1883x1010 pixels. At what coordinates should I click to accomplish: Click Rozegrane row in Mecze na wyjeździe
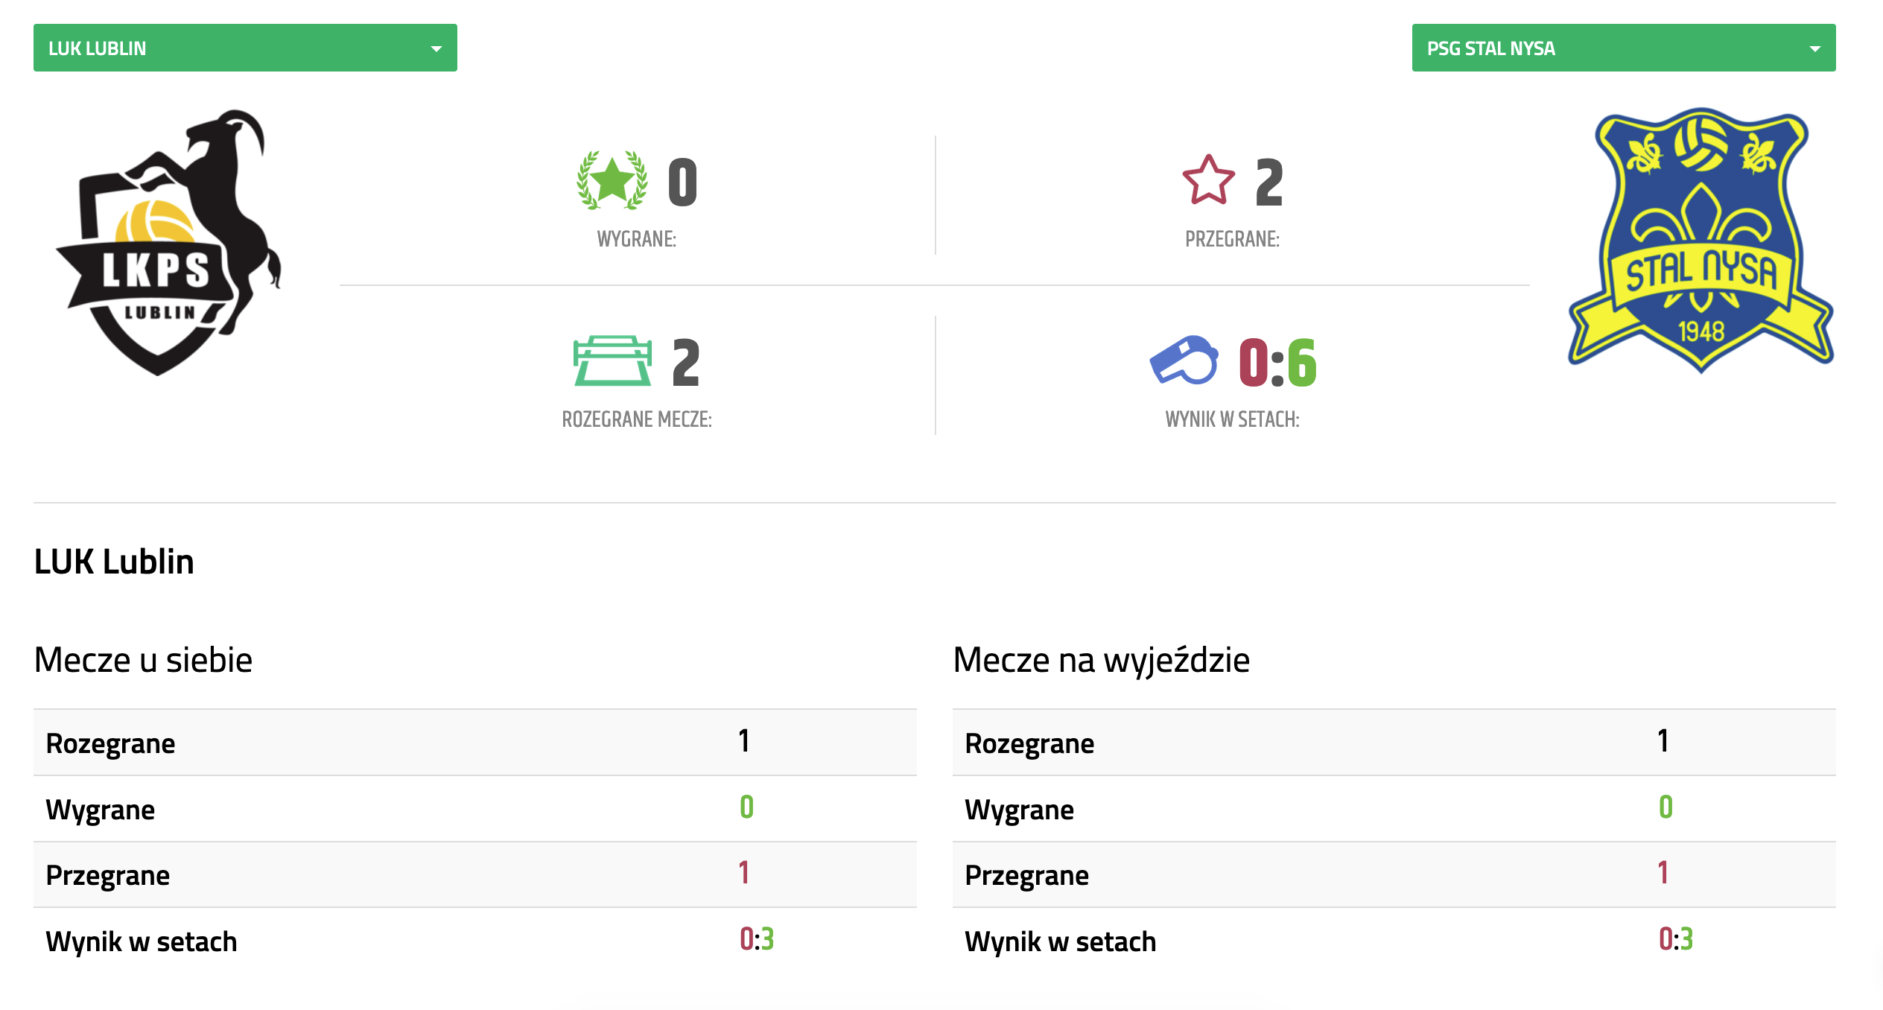[x=1394, y=743]
